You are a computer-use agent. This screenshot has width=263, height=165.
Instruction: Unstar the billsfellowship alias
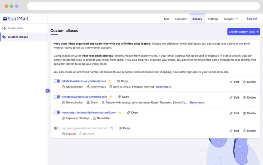(x=110, y=81)
